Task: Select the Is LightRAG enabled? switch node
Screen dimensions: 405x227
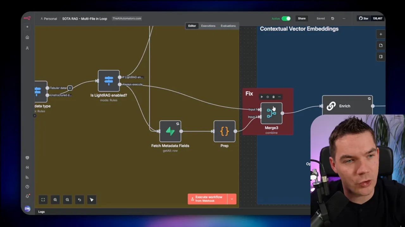Action: click(x=109, y=81)
